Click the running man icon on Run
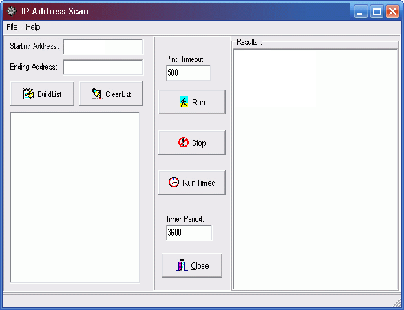The height and width of the screenshot is (310, 404). point(184,102)
